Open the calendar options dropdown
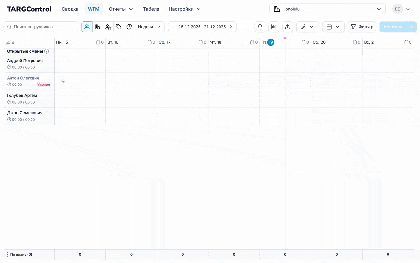 pyautogui.click(x=333, y=27)
